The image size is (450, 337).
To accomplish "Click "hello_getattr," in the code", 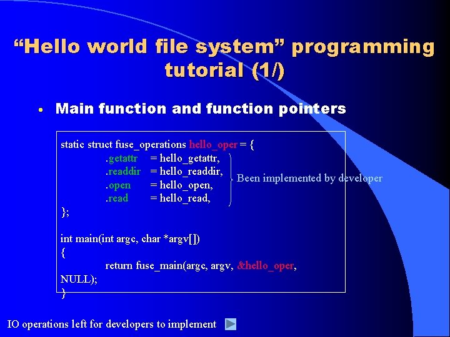I will (190, 159).
